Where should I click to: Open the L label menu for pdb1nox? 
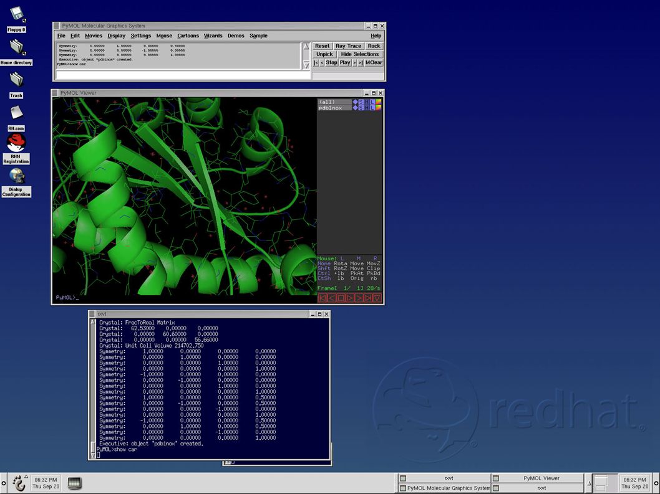click(372, 108)
